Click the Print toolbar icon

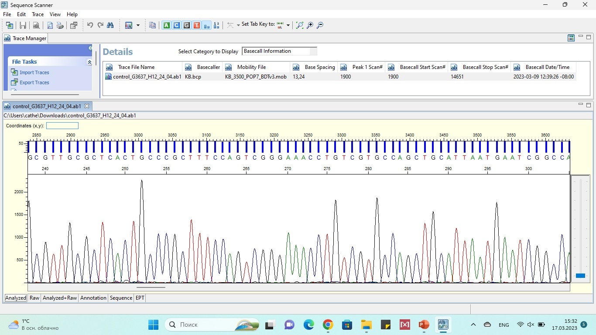(x=60, y=25)
